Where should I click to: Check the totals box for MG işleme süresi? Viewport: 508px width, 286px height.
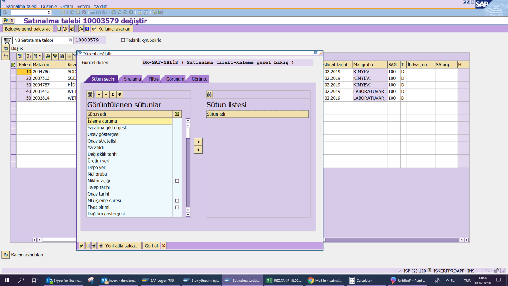coord(177,201)
